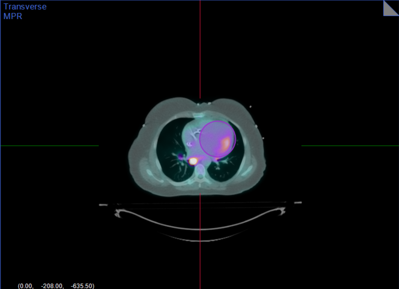The height and width of the screenshot is (289, 399).
Task: Select the red crosshair line below the patient table
Action: (x=200, y=263)
